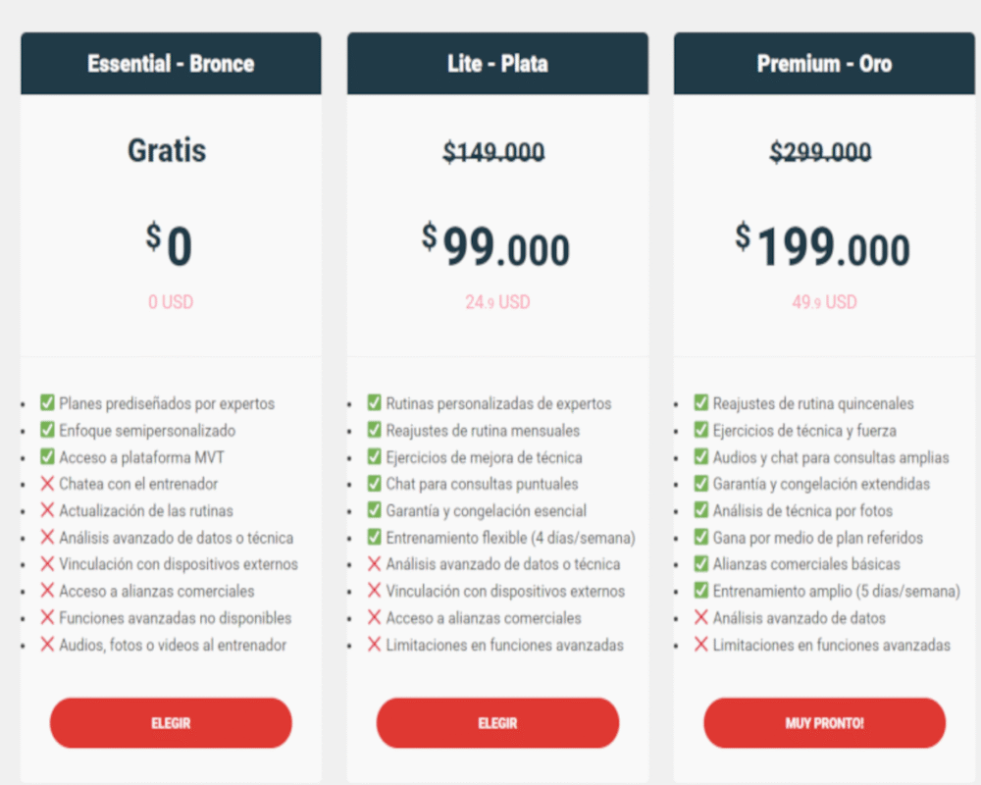Viewport: 981px width, 785px height.
Task: Click green check beside Rutinas personalizadas de expertos
Action: (374, 403)
